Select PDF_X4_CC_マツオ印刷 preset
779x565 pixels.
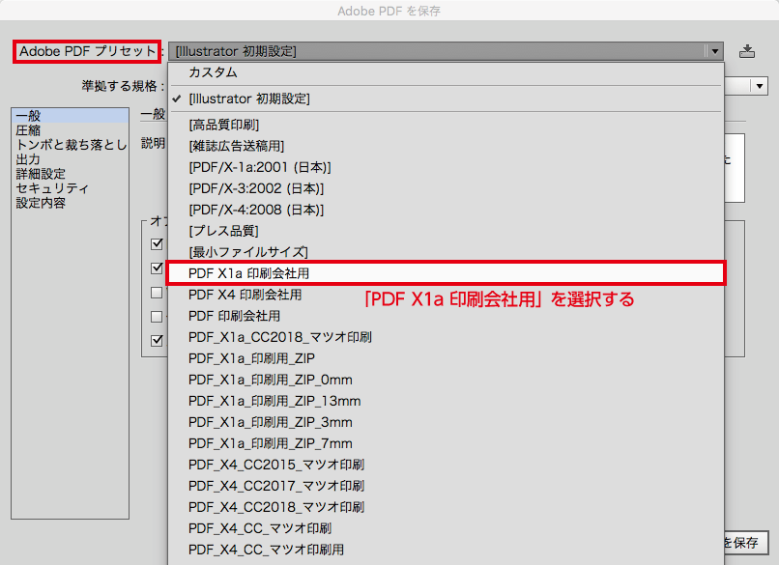coord(446,528)
